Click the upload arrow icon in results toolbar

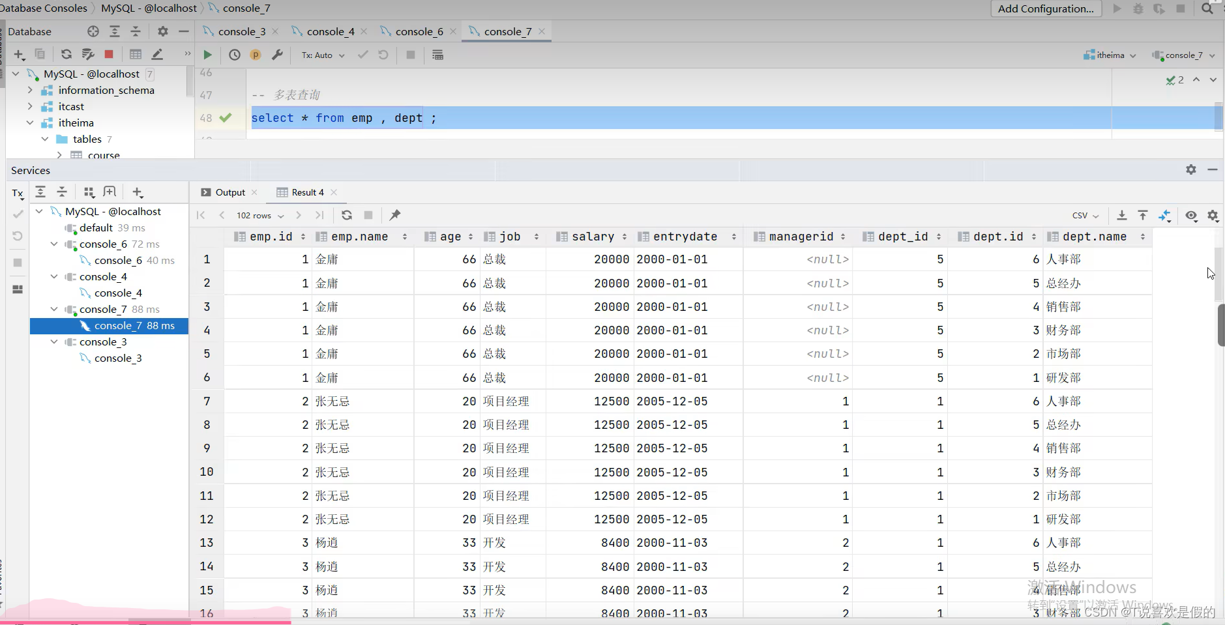point(1143,215)
